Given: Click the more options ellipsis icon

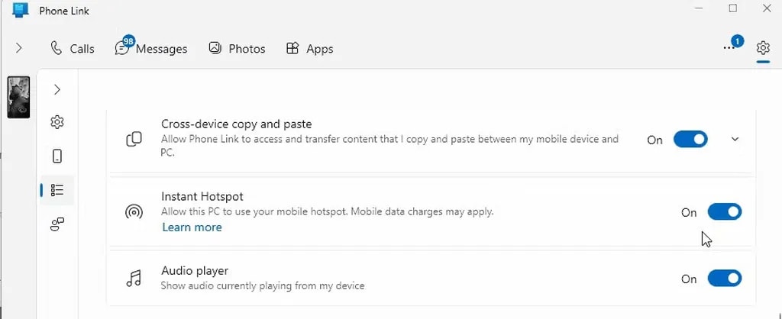Looking at the screenshot, I should (x=729, y=48).
